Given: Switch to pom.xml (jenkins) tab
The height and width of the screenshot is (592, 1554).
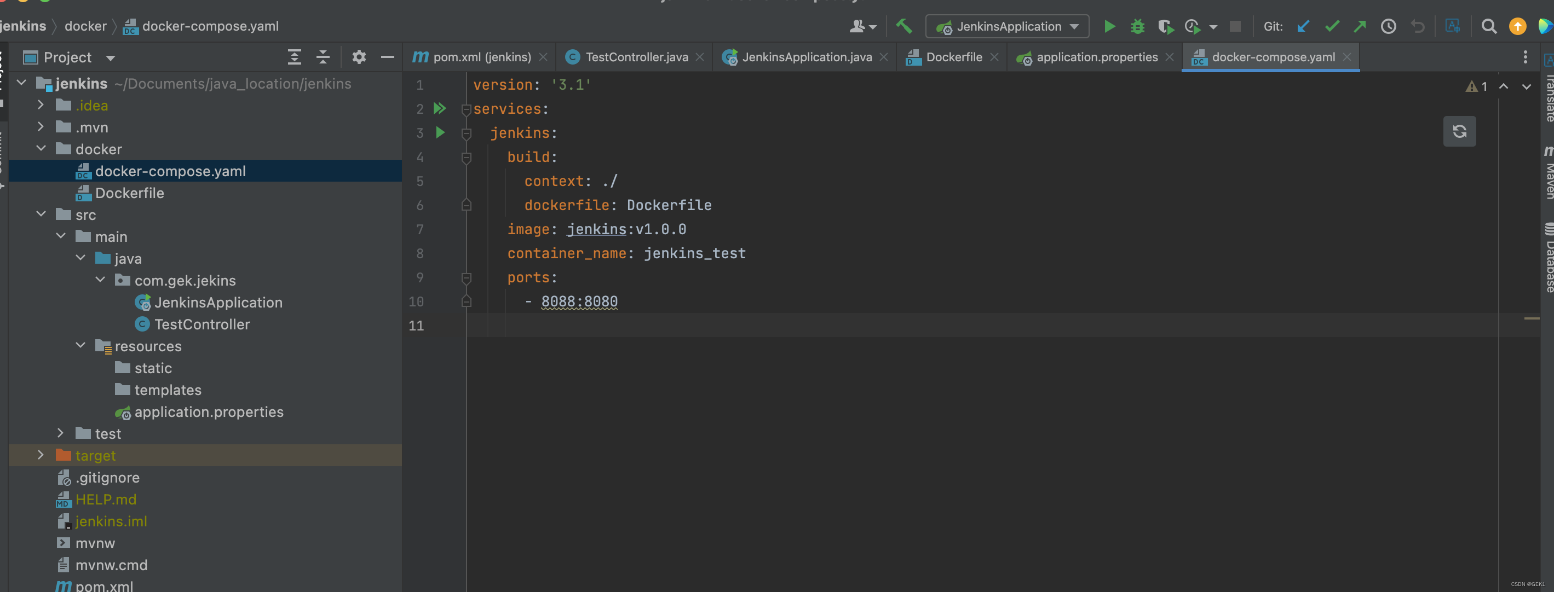Looking at the screenshot, I should (481, 57).
